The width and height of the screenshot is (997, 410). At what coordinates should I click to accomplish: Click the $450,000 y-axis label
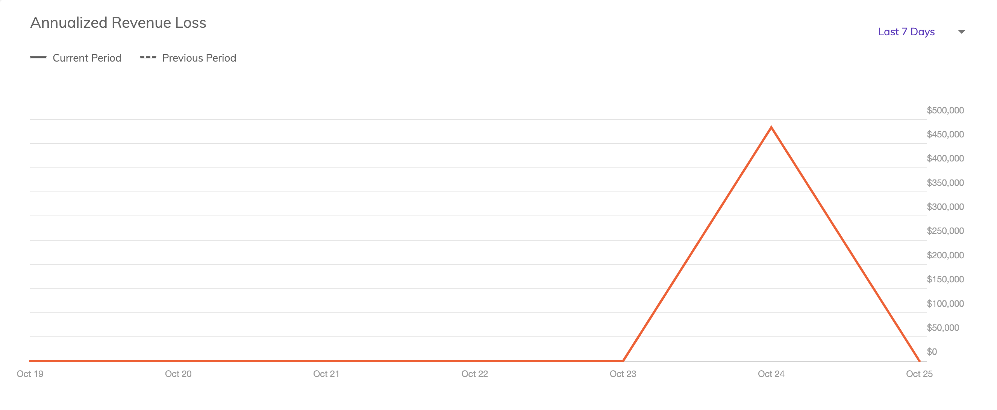[x=945, y=134]
